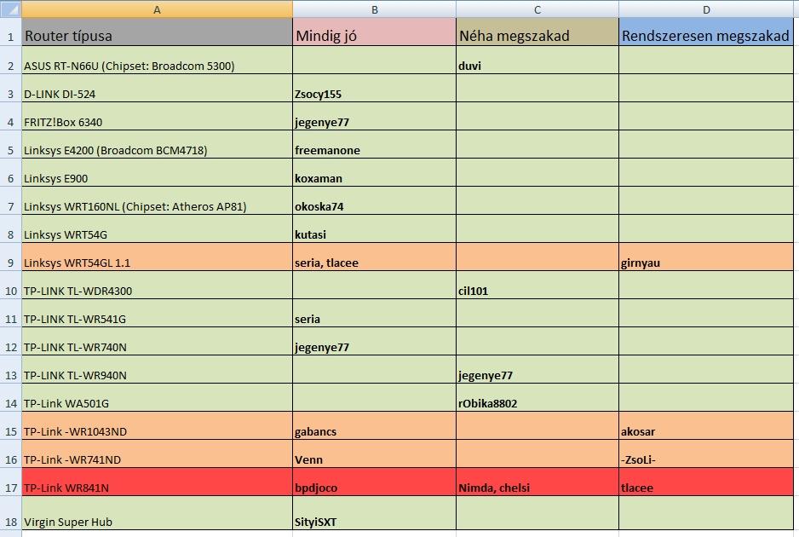Viewport: 799px width, 537px height.
Task: Select cell 'TP-Link -WR741ND'
Action: point(157,453)
